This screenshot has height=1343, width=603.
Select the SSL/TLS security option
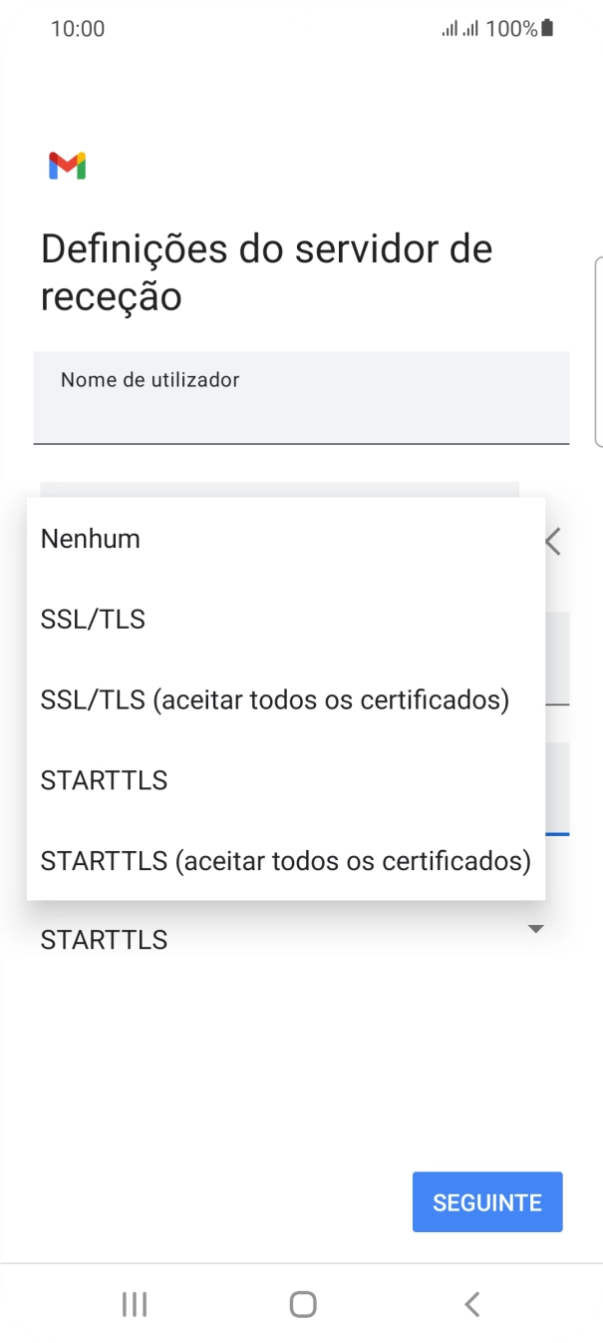[x=93, y=619]
